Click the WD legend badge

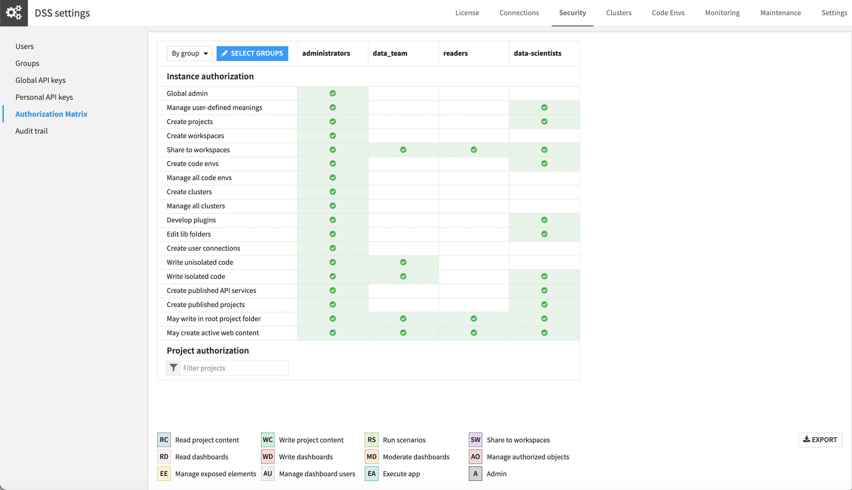[268, 457]
